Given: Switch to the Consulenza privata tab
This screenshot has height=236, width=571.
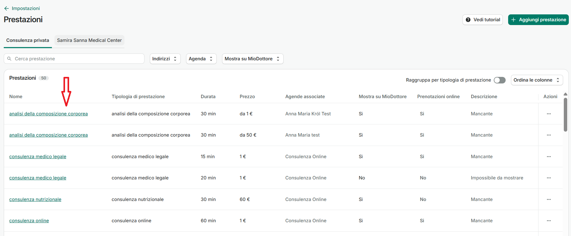Looking at the screenshot, I should [28, 40].
